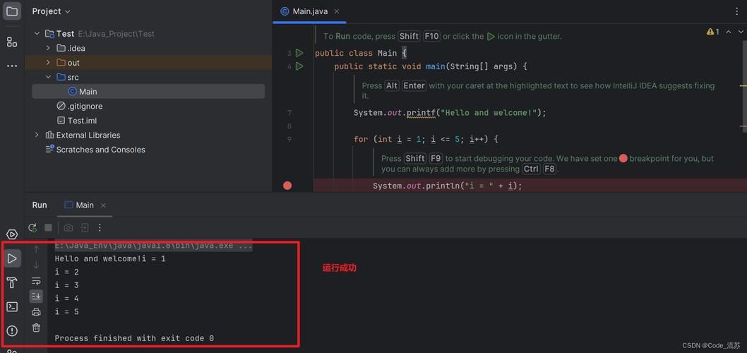Open the Structure tool window icon

coord(12,42)
